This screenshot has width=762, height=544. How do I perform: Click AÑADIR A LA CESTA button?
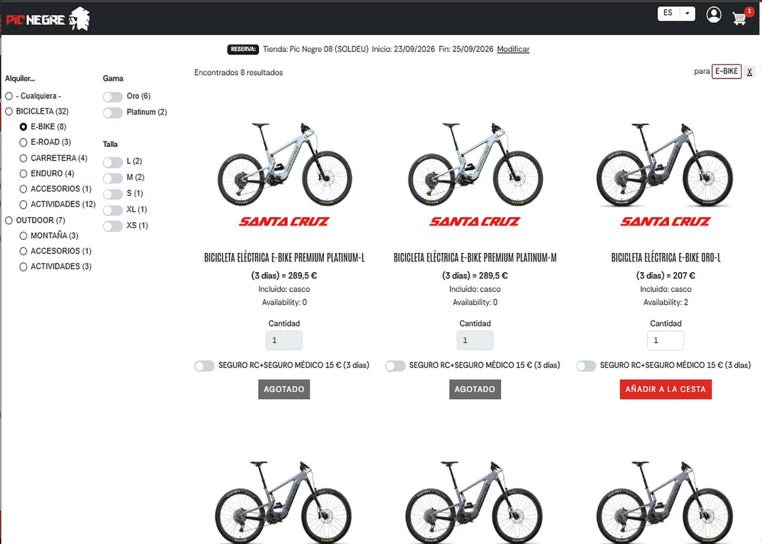tap(666, 389)
